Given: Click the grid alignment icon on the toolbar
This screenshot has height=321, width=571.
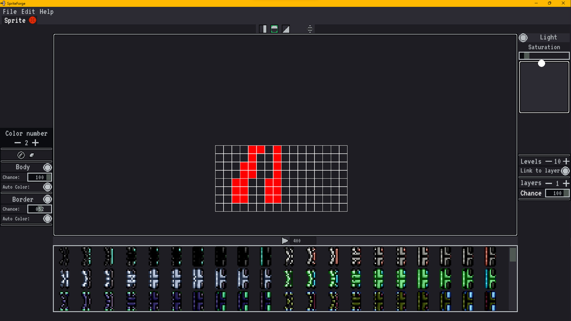Looking at the screenshot, I should click(310, 29).
